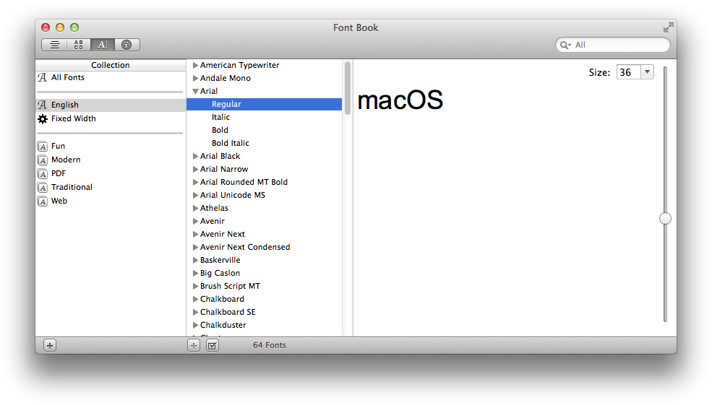Screen dimensions: 712x405
Task: Toggle enable/disable font checkbox button
Action: click(x=212, y=345)
